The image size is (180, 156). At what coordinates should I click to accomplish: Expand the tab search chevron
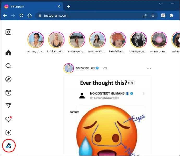160,4
